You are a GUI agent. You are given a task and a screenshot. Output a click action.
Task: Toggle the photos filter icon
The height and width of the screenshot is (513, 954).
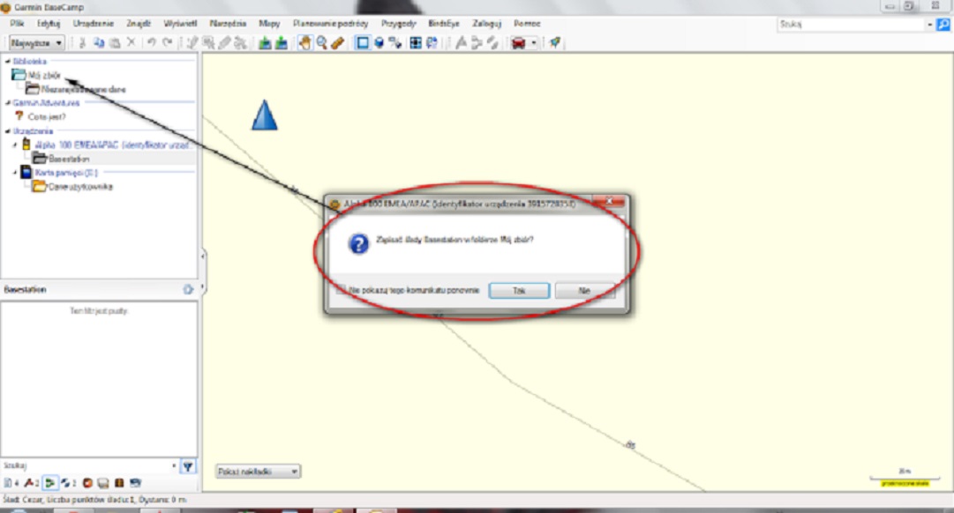pos(103,483)
